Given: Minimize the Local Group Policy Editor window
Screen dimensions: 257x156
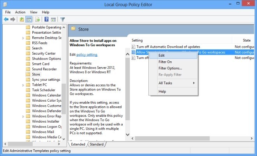Looking at the screenshot, I should coord(230,3).
